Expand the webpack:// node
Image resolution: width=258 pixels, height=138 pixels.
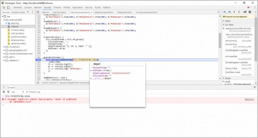click(4, 60)
